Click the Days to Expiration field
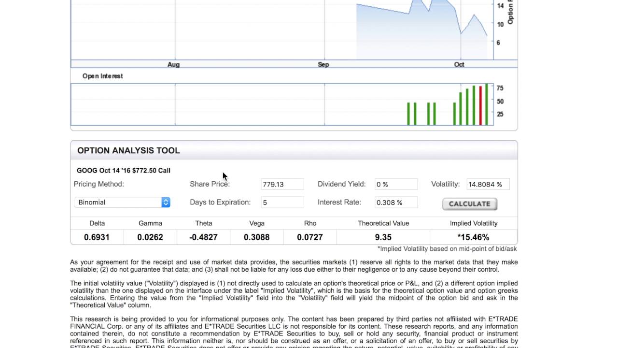618x348 pixels. (x=282, y=203)
